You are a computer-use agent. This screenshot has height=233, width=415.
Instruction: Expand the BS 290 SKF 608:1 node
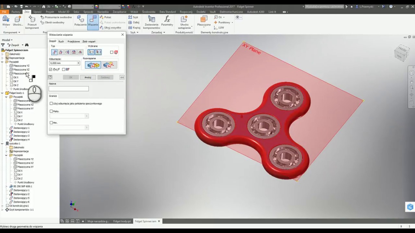pos(6,186)
